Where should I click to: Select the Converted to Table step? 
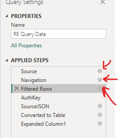[58, 115]
